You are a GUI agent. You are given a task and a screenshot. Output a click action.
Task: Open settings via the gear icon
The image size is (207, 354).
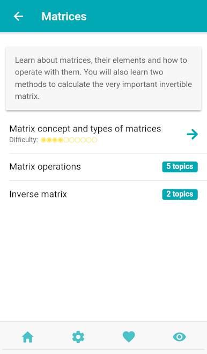click(78, 337)
